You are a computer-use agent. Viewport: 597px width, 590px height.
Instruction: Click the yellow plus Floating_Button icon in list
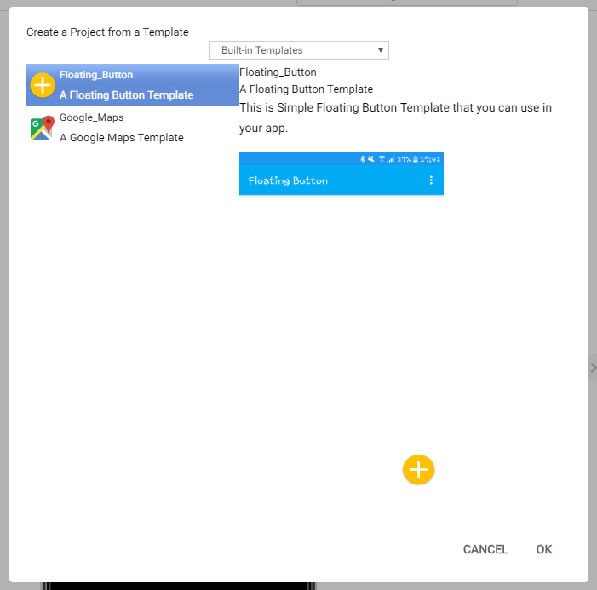coord(43,85)
